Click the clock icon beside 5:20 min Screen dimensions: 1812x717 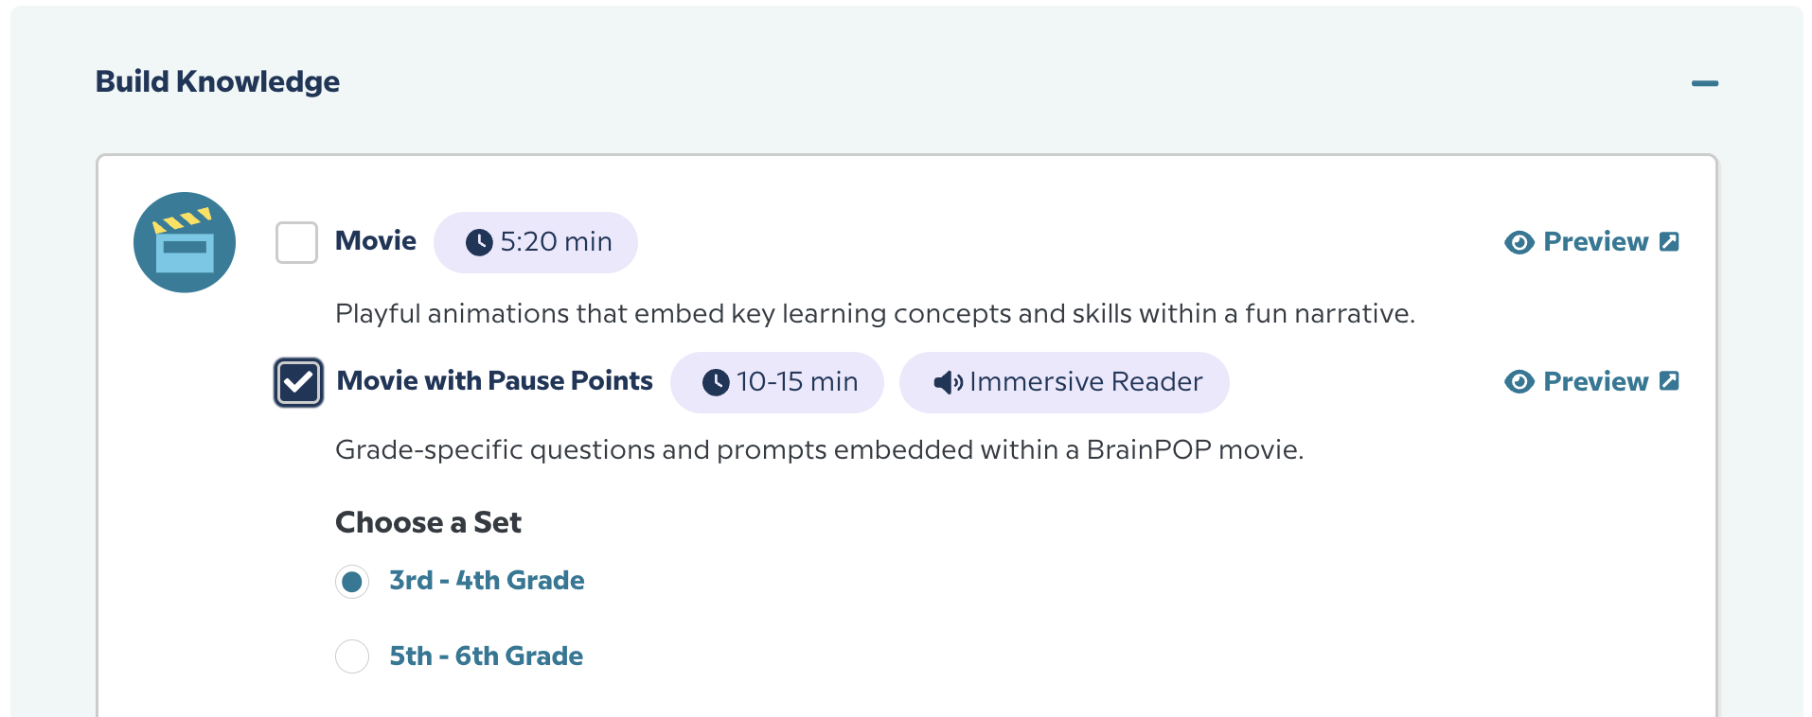(x=480, y=242)
